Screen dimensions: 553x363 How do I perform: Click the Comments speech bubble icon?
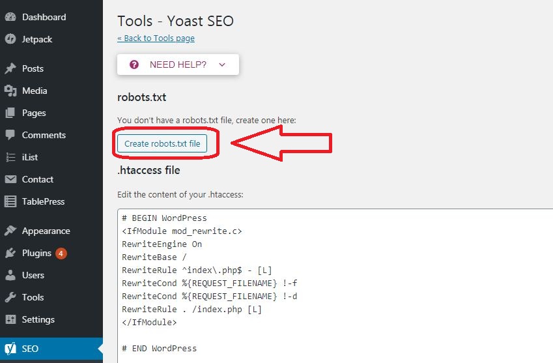coord(10,135)
